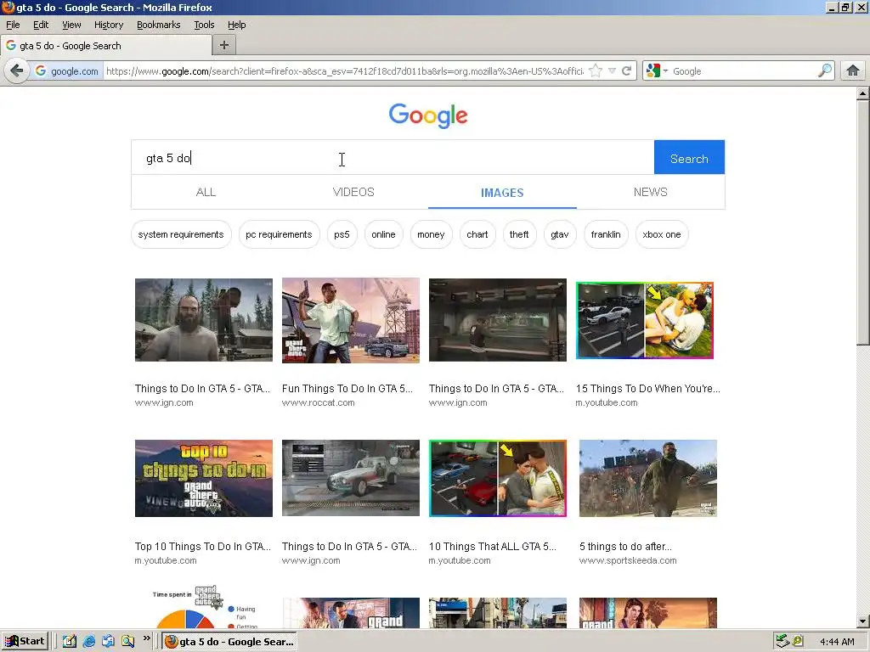Open the Edit menu
Viewport: 870px width, 652px height.
(x=41, y=25)
